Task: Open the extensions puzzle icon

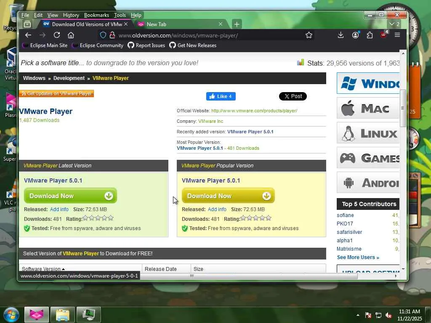Action: pyautogui.click(x=370, y=35)
